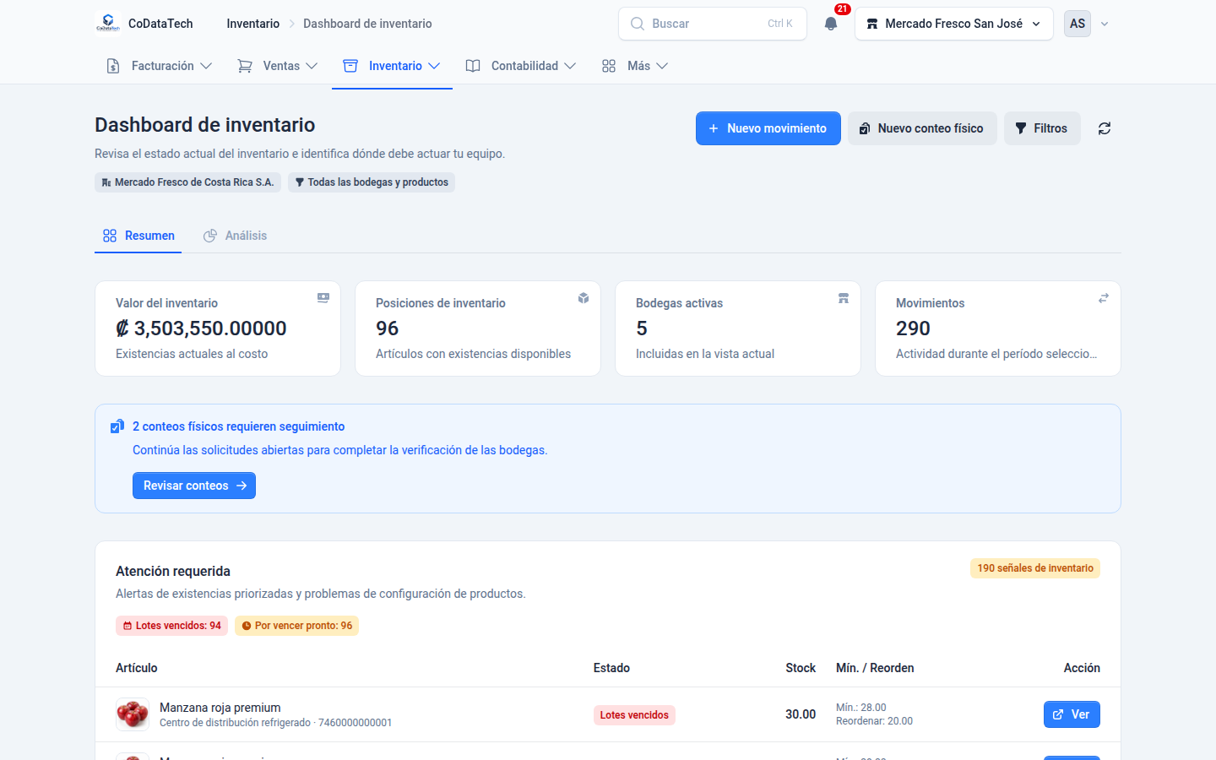Click the Manzana roja premium product image
The height and width of the screenshot is (760, 1216).
click(x=133, y=714)
